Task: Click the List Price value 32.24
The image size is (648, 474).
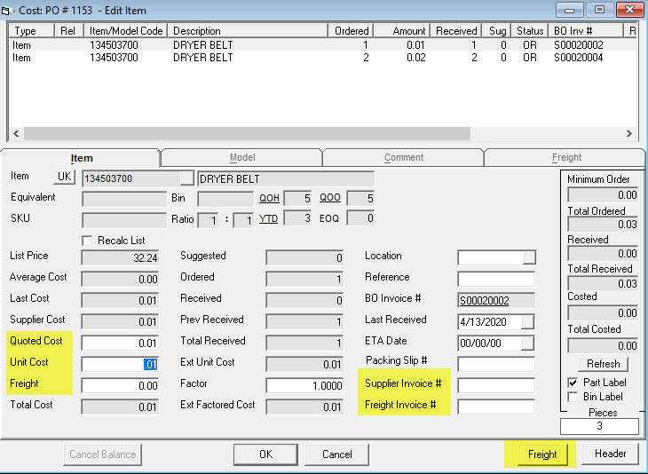Action: click(x=120, y=257)
